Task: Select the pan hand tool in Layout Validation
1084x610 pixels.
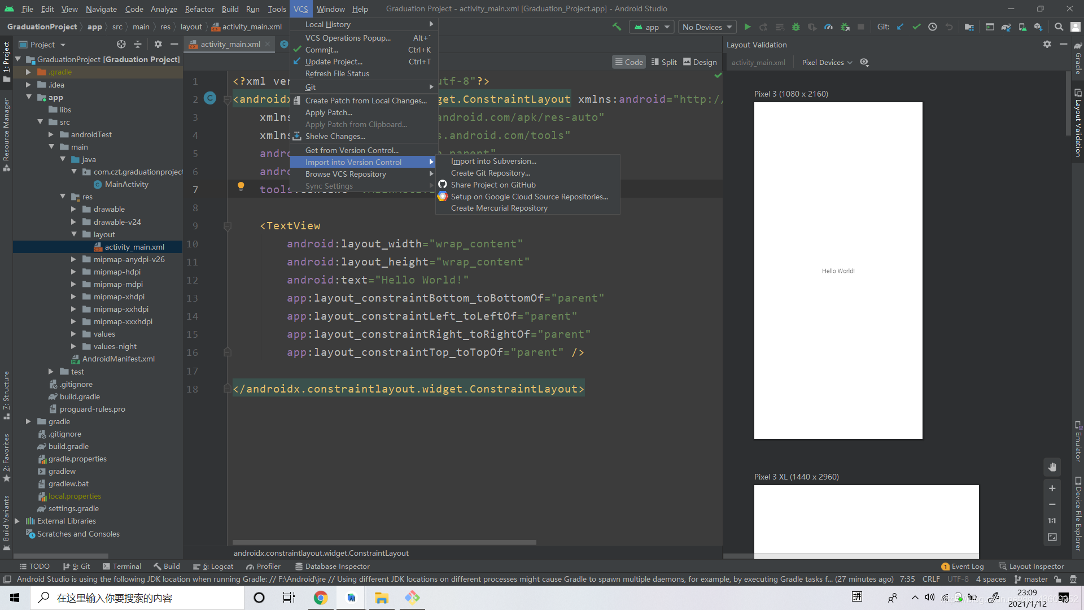Action: click(x=1052, y=467)
